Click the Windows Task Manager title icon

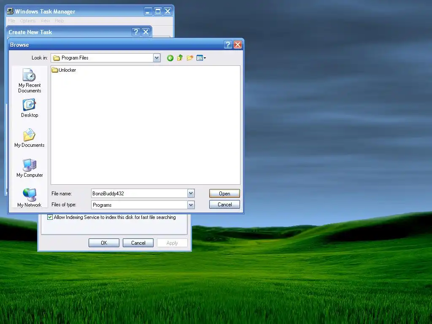pos(10,11)
